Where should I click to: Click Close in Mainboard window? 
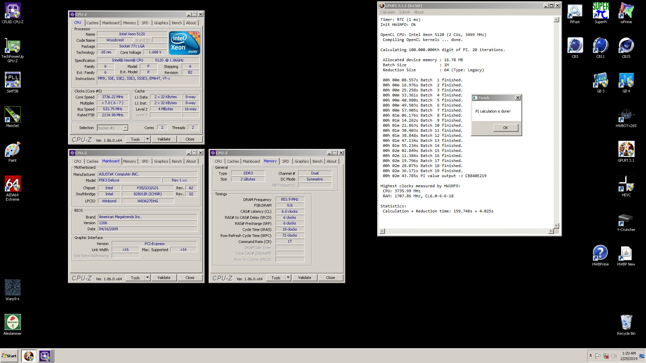click(190, 278)
